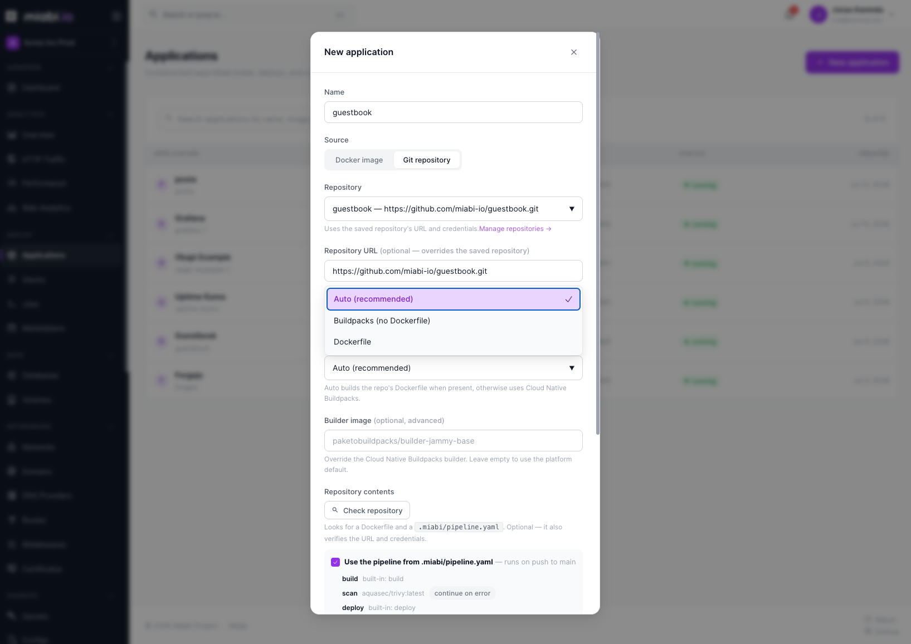Screen dimensions: 911x644
Task: Click the built-in: deploy step text
Action: point(392,608)
